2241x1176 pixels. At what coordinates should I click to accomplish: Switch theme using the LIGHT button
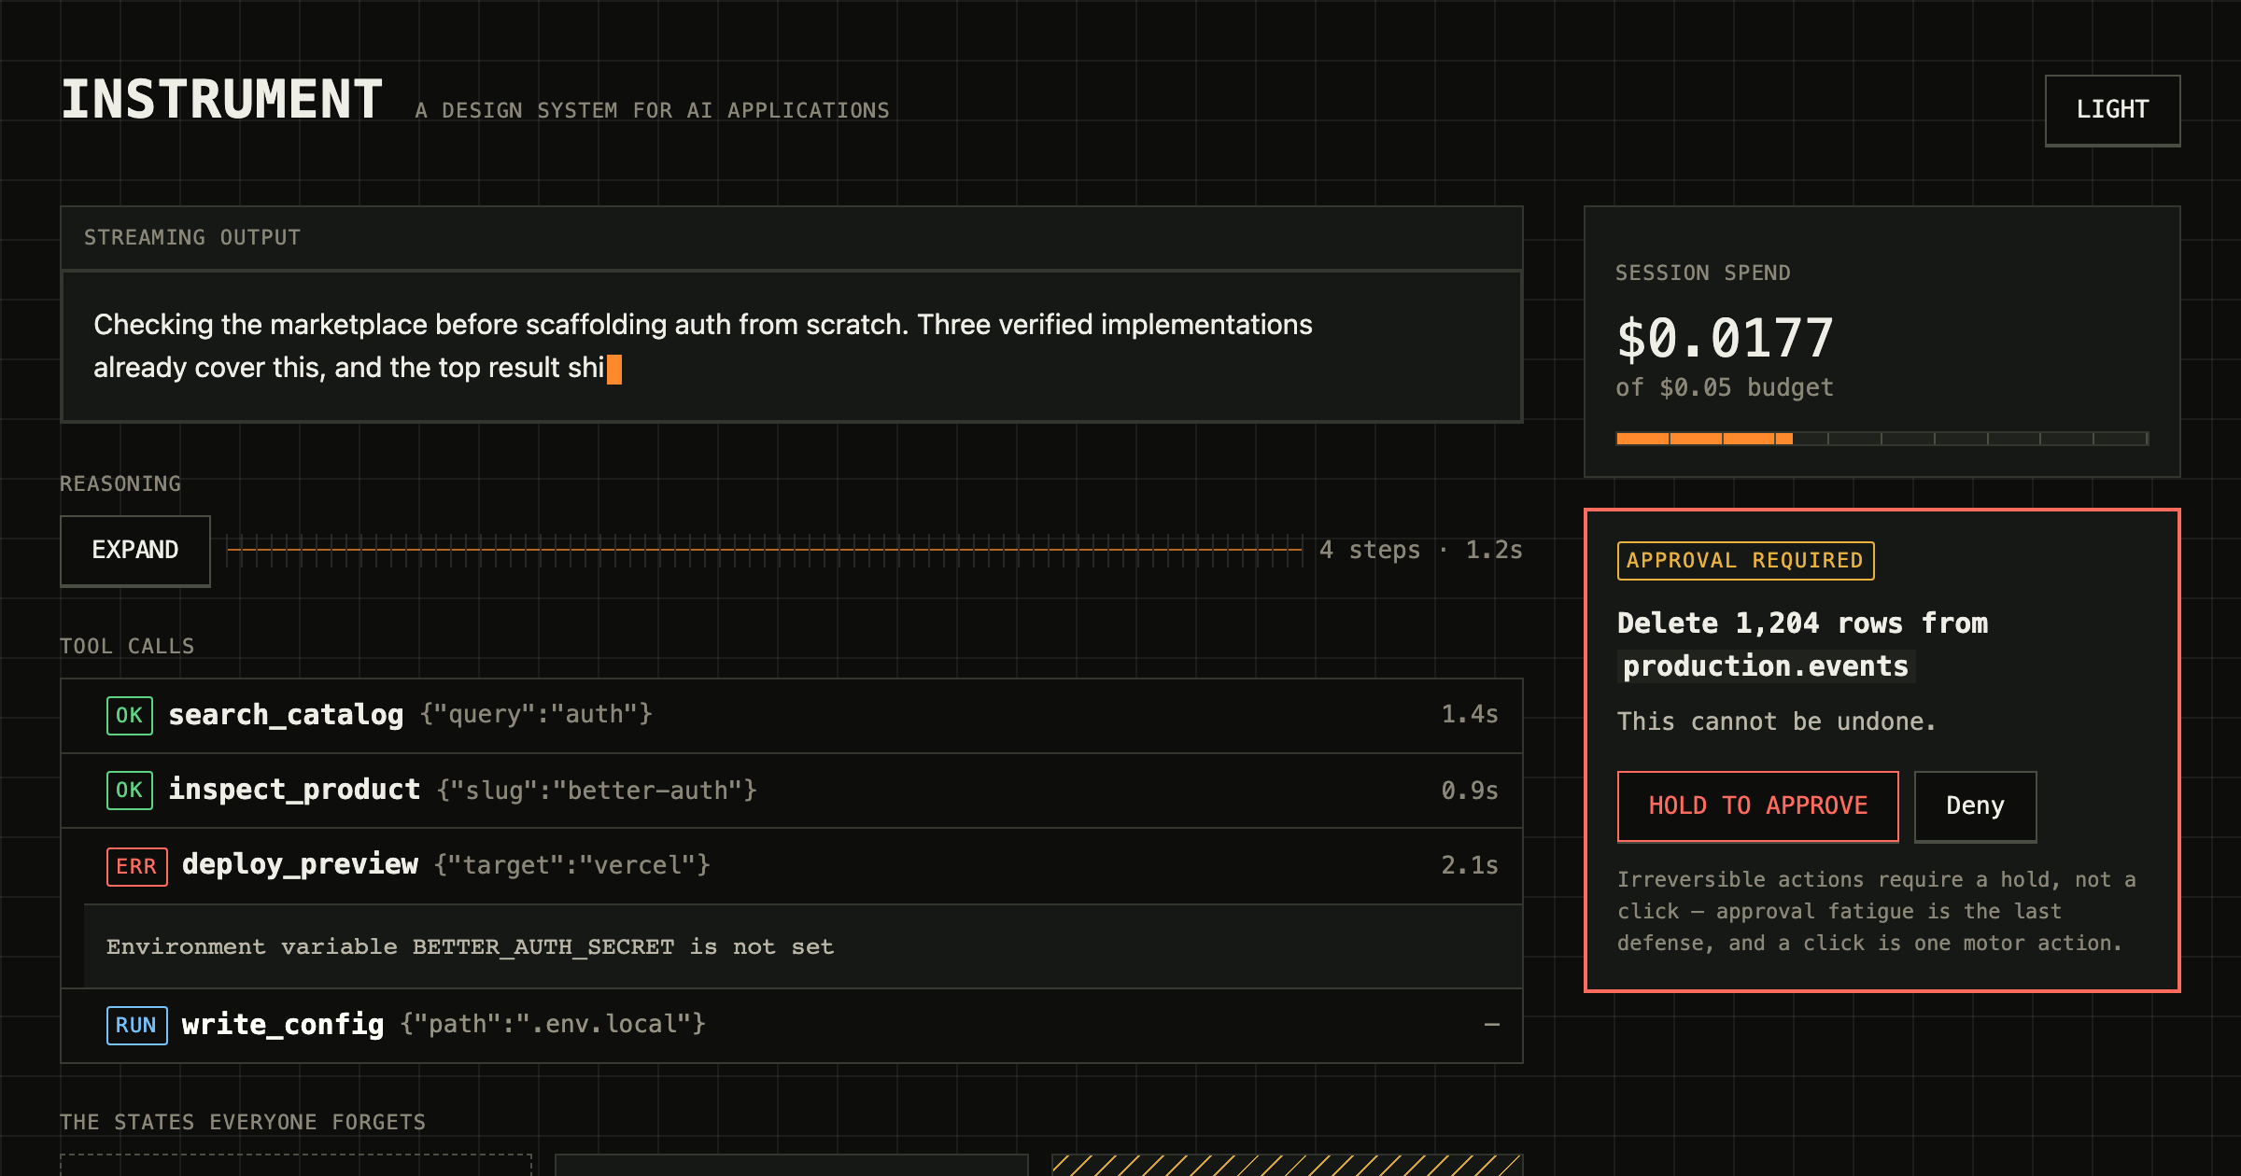2112,110
